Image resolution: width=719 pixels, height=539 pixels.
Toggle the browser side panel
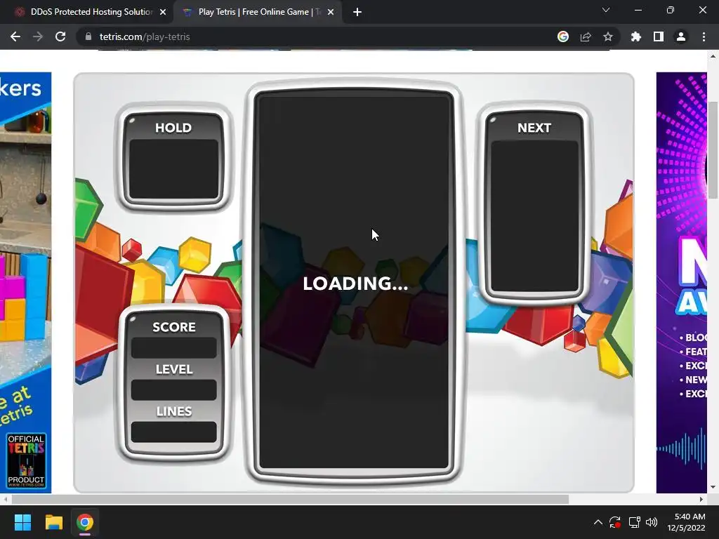coord(659,36)
